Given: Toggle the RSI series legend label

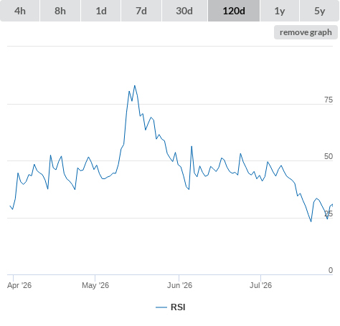Looking at the screenshot, I should tap(178, 307).
